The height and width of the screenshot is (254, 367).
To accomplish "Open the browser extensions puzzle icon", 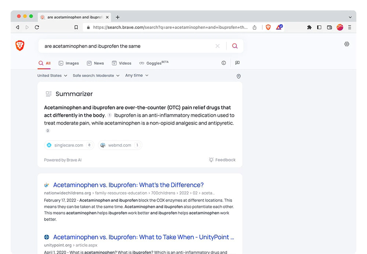I will point(309,27).
